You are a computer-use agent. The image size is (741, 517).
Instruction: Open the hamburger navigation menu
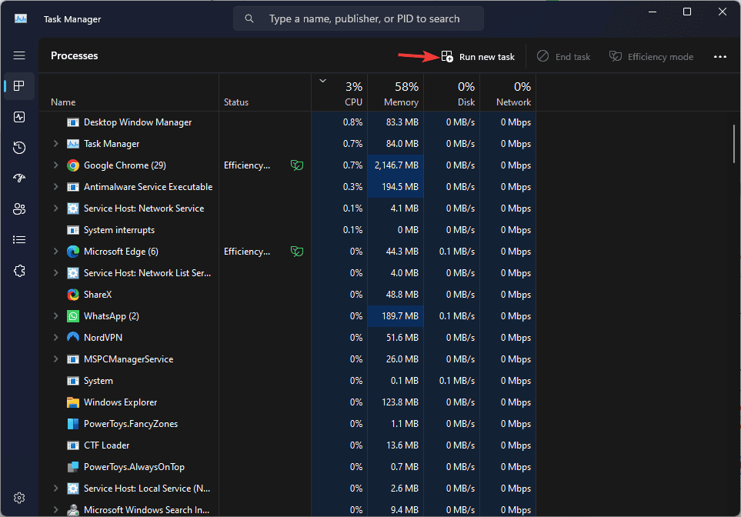click(x=19, y=55)
